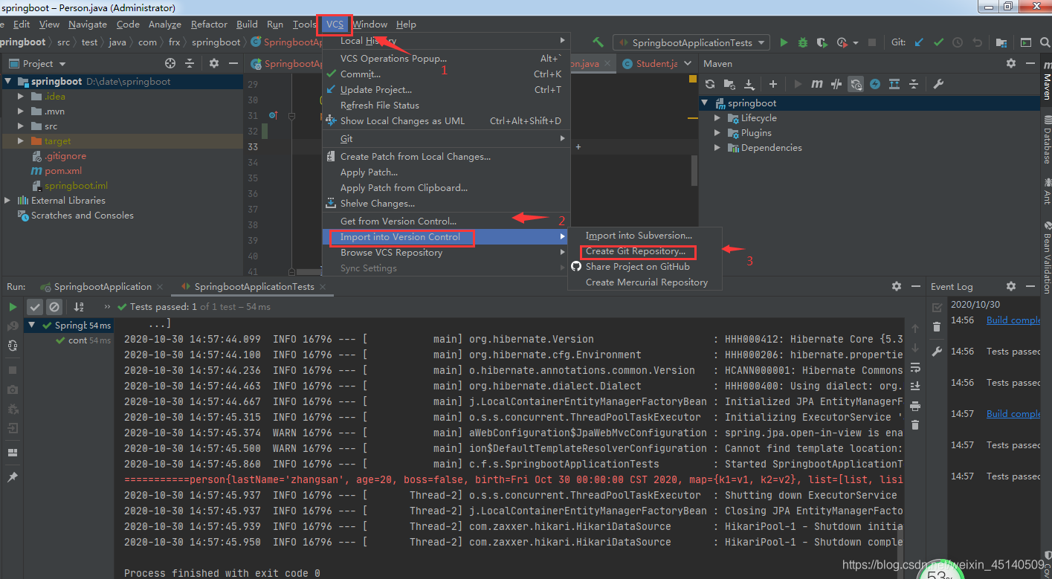Viewport: 1052px width, 579px height.
Task: Open SpringbootApplicationTests run configuration dropdown
Action: point(691,42)
